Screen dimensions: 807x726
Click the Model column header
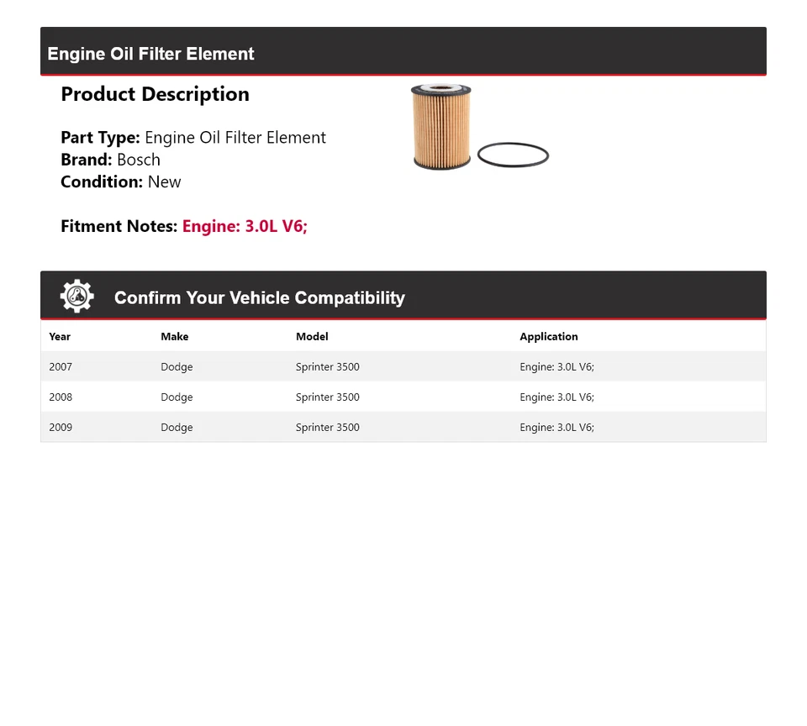(312, 336)
